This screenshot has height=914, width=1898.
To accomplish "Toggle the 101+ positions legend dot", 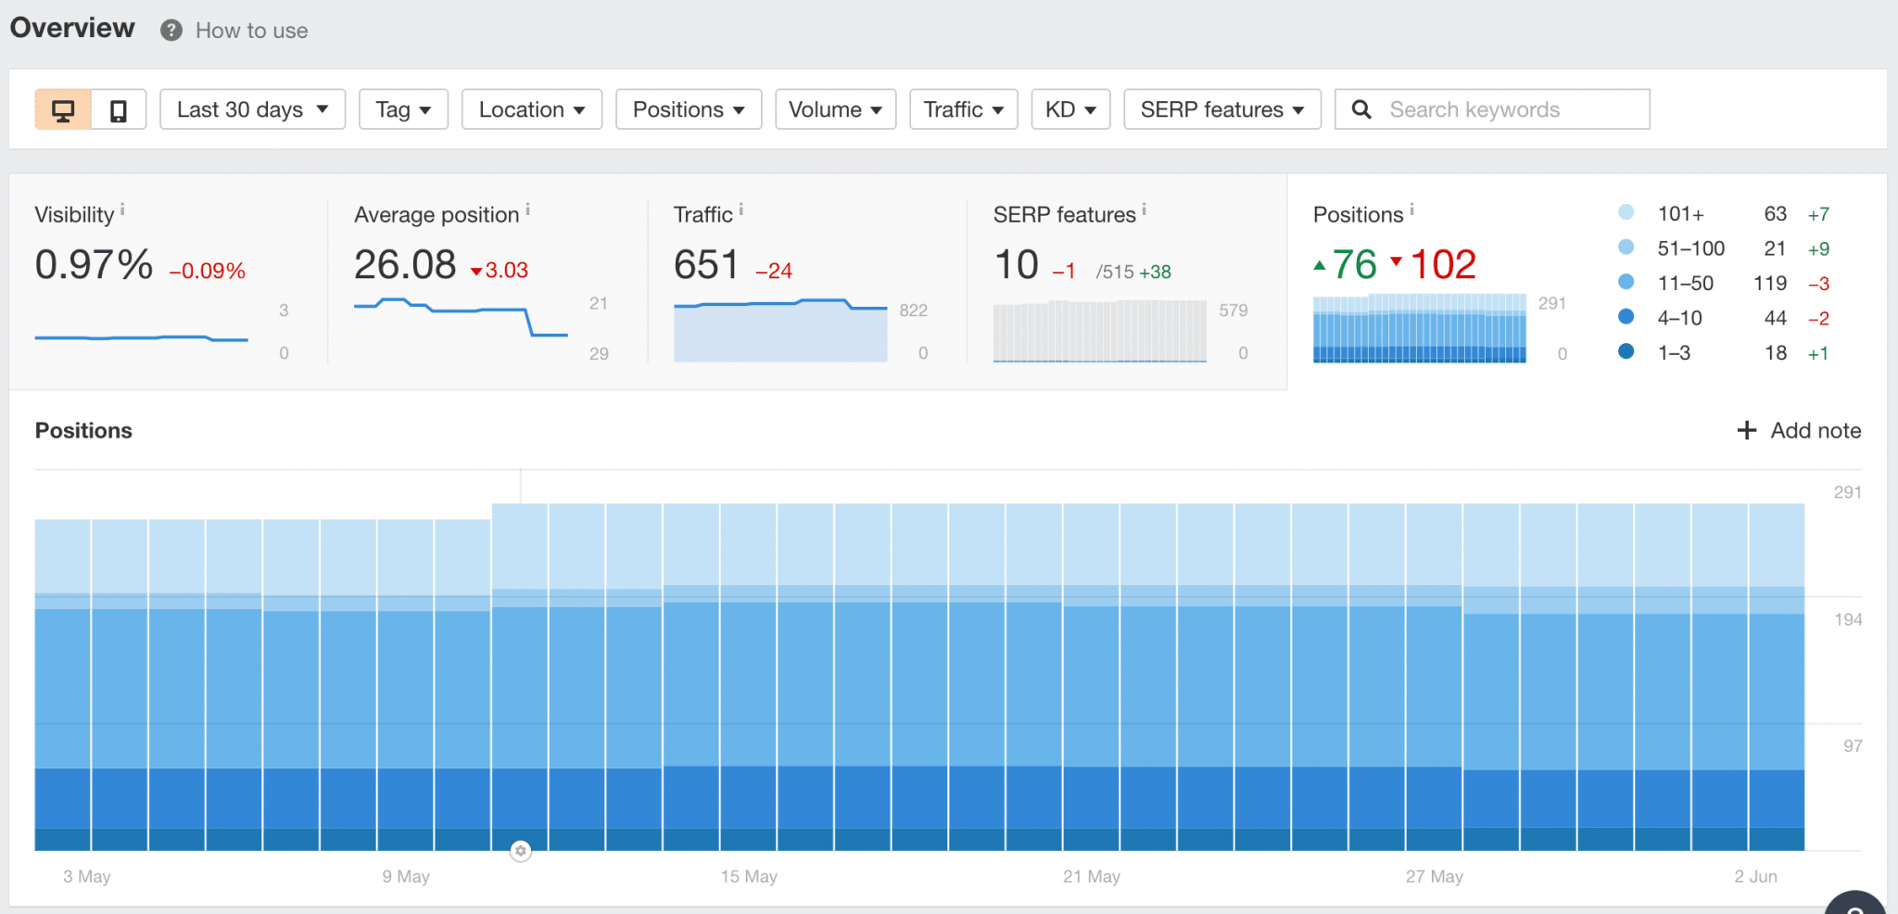I will coord(1627,213).
